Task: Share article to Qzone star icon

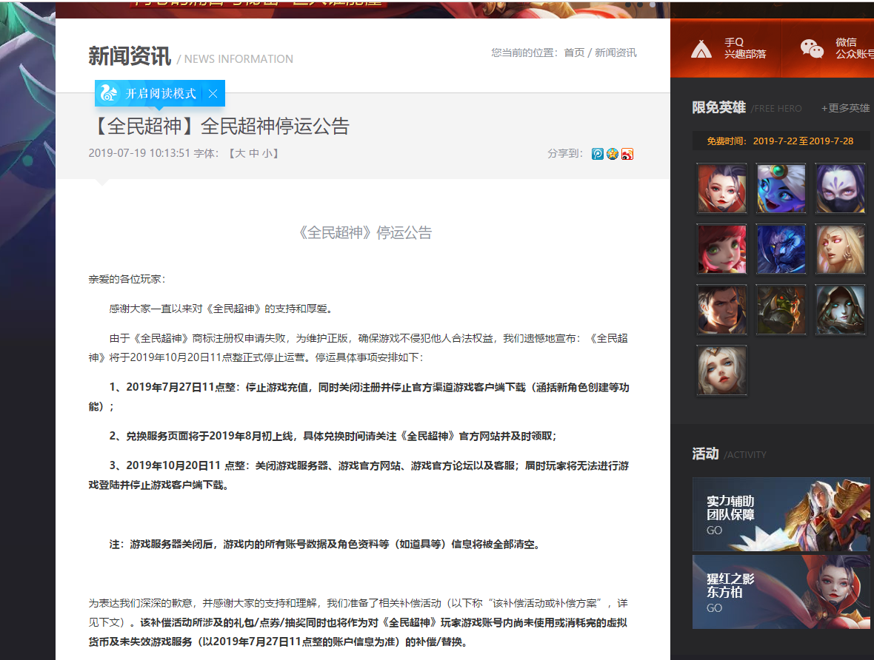Action: [613, 154]
